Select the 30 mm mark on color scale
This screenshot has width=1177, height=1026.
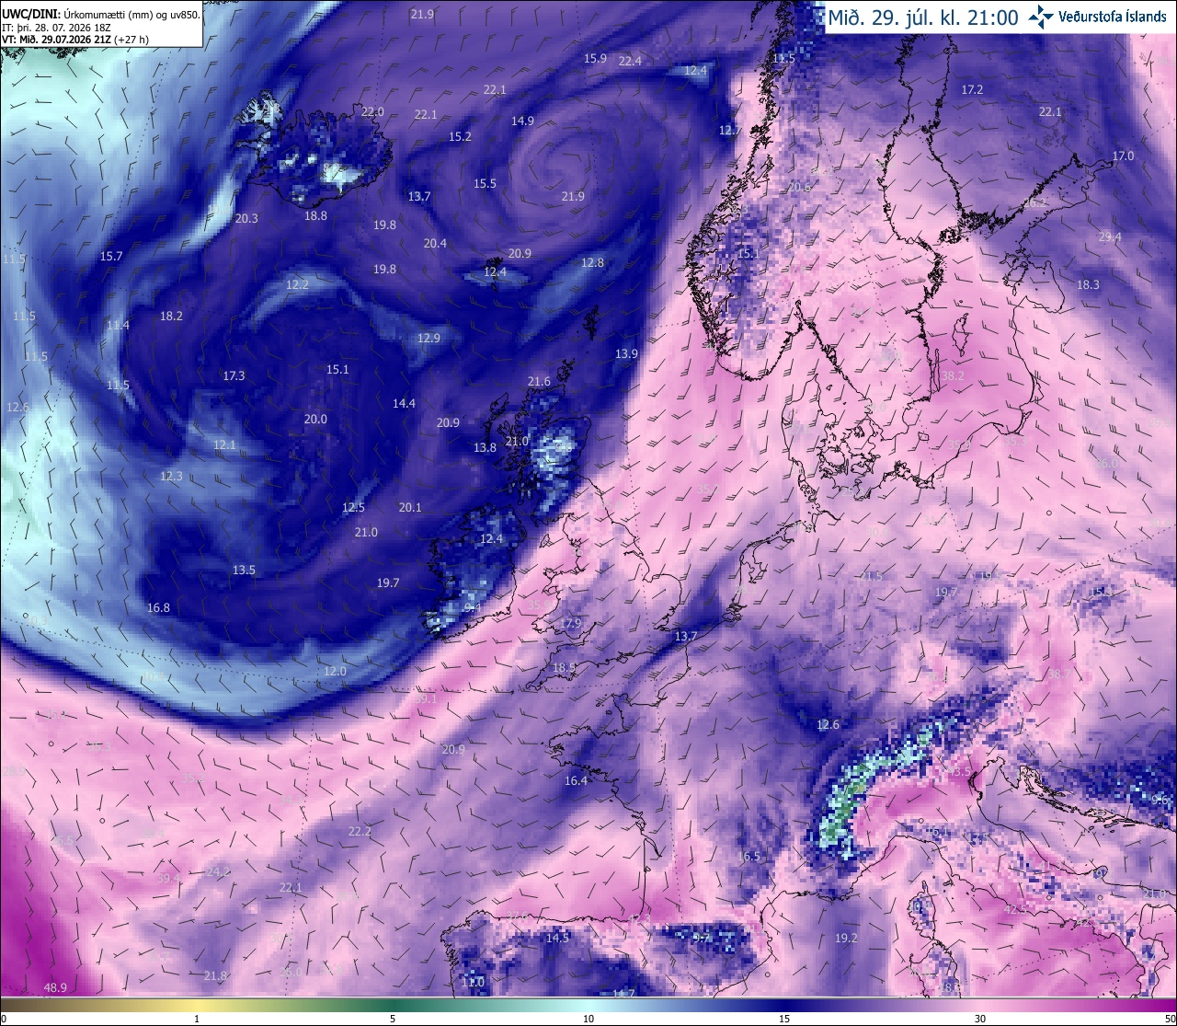tap(980, 1018)
